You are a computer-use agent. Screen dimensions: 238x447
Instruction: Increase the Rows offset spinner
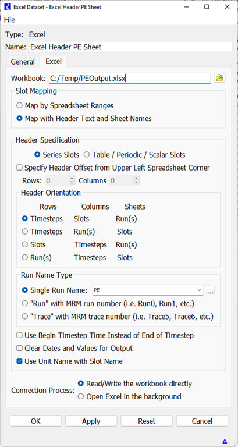pos(72,179)
